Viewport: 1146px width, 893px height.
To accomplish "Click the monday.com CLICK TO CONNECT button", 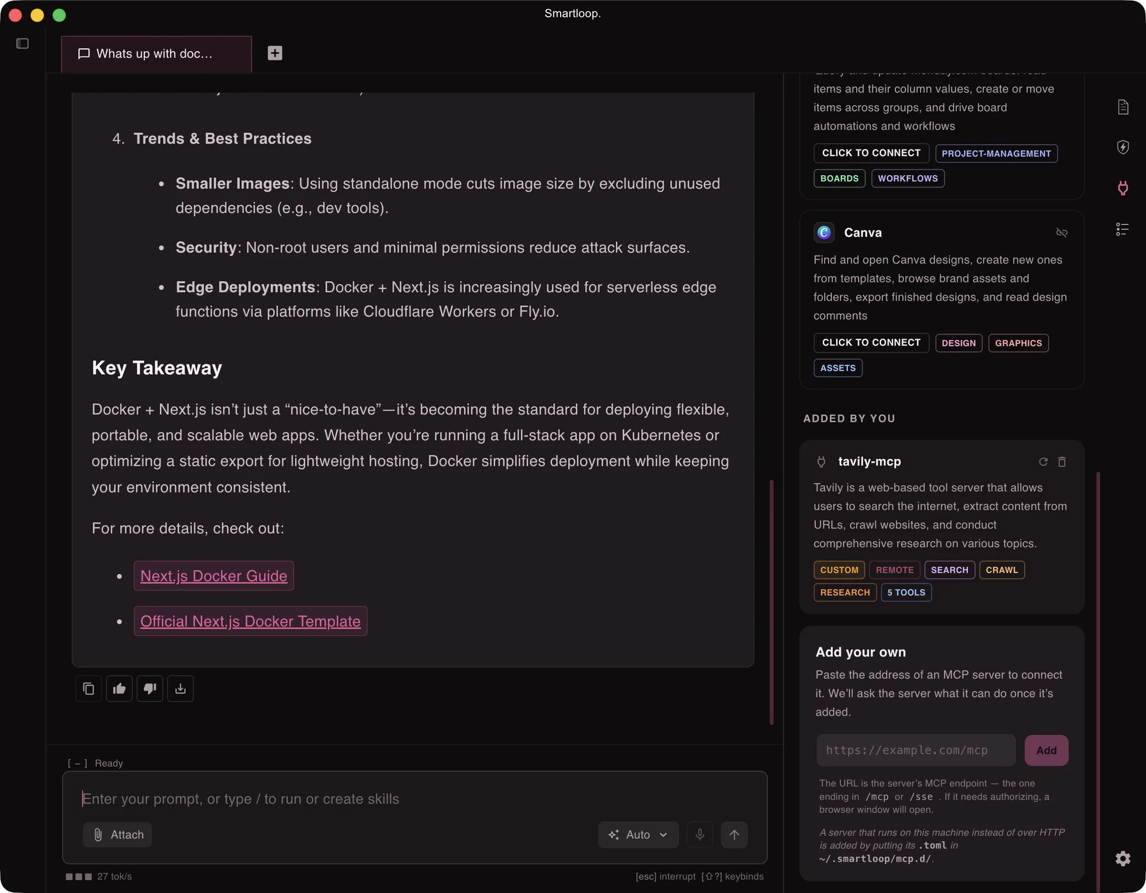I will pyautogui.click(x=871, y=153).
